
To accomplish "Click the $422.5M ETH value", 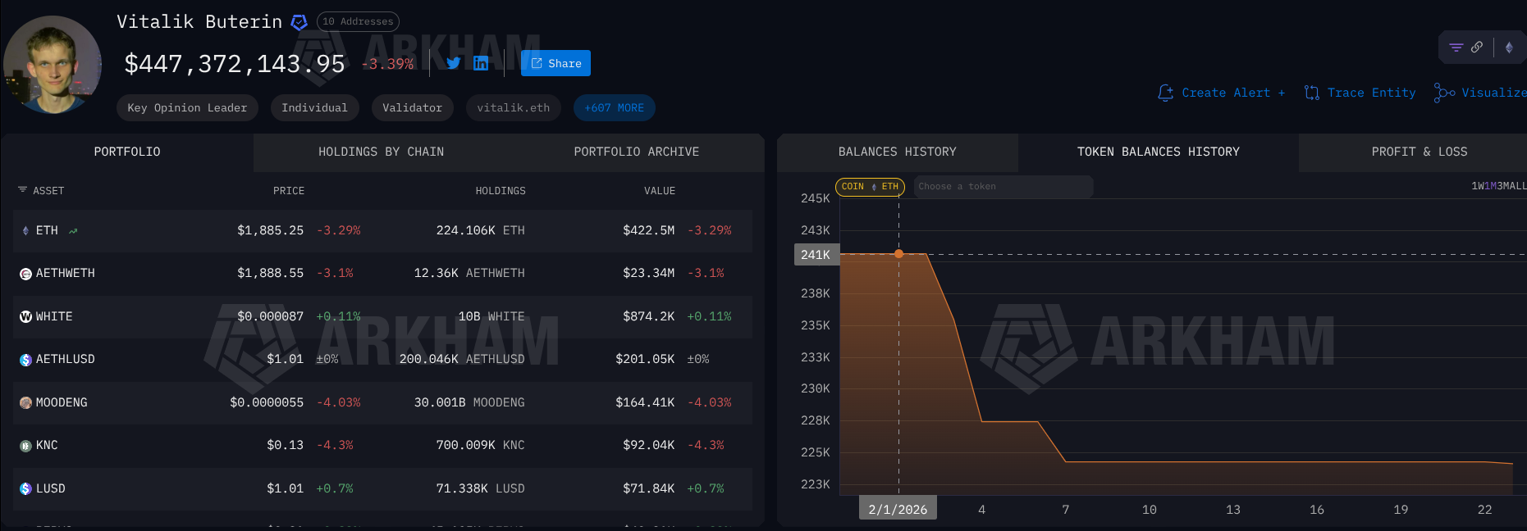I will 648,231.
